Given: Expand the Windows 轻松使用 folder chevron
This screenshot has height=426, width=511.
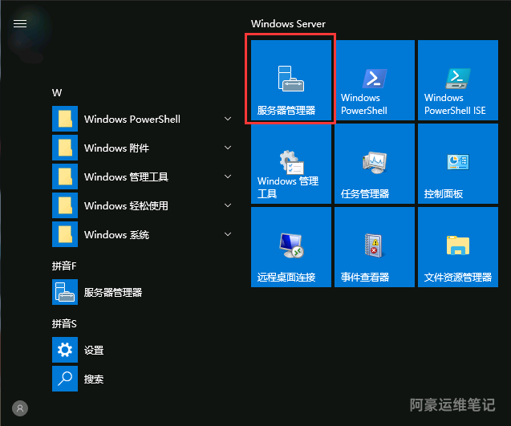Looking at the screenshot, I should point(228,205).
